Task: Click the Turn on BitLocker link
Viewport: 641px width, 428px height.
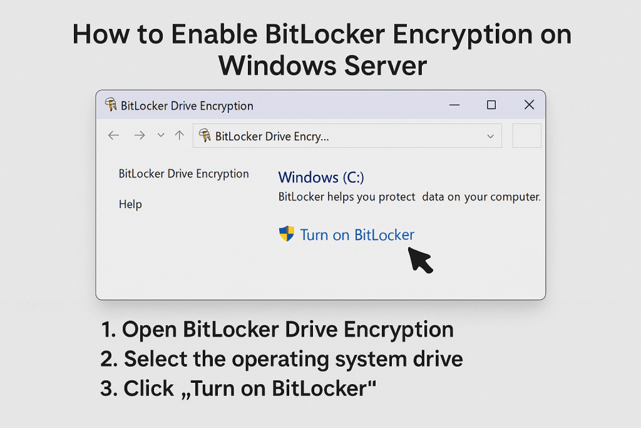Action: [x=357, y=235]
